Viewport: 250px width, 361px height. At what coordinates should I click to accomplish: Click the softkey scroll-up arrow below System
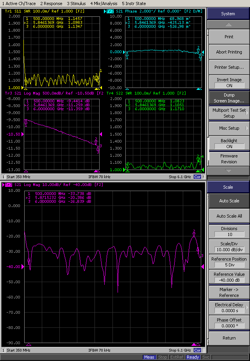pyautogui.click(x=229, y=24)
